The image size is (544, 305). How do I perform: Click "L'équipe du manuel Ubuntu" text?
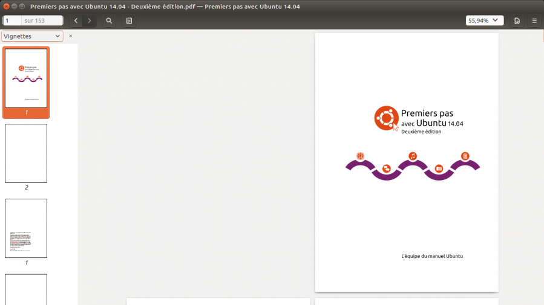432,256
